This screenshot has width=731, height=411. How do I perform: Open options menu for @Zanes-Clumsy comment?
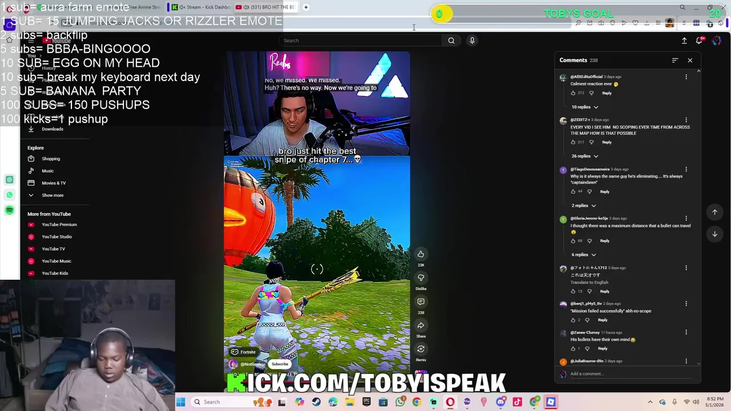click(x=686, y=332)
